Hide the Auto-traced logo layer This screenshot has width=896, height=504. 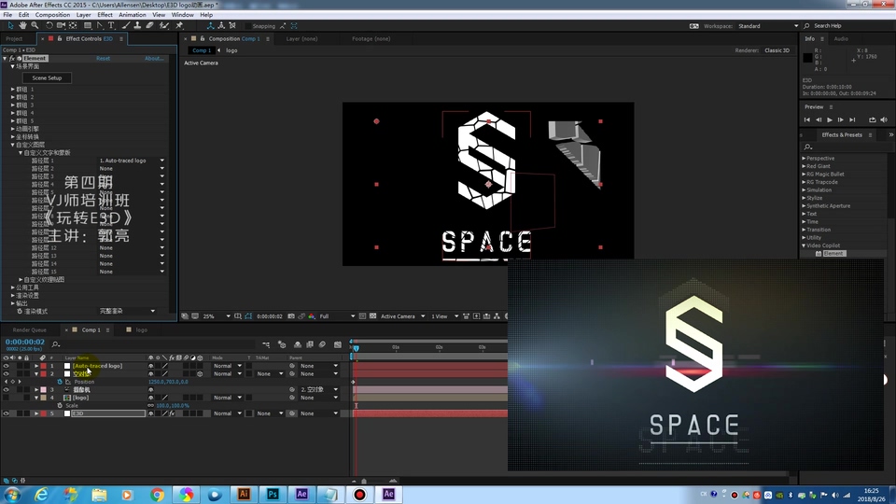click(x=7, y=366)
